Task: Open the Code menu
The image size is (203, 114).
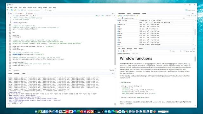Action: [x=16, y=8]
